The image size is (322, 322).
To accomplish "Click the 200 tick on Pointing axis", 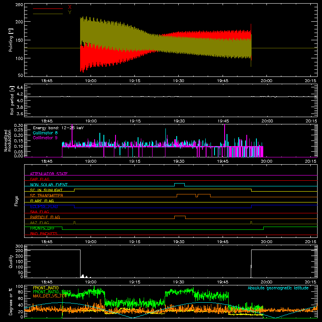I will point(19,22).
